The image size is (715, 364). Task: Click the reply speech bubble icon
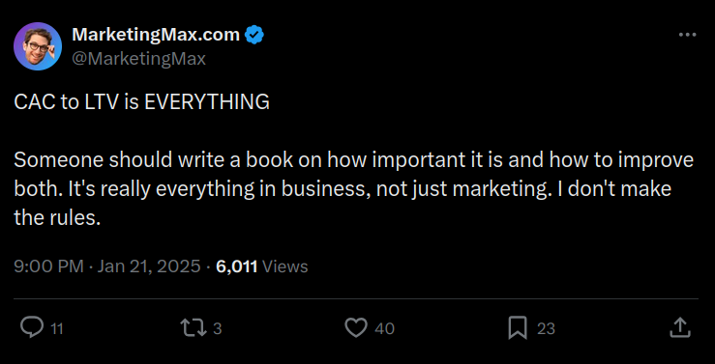click(x=32, y=327)
